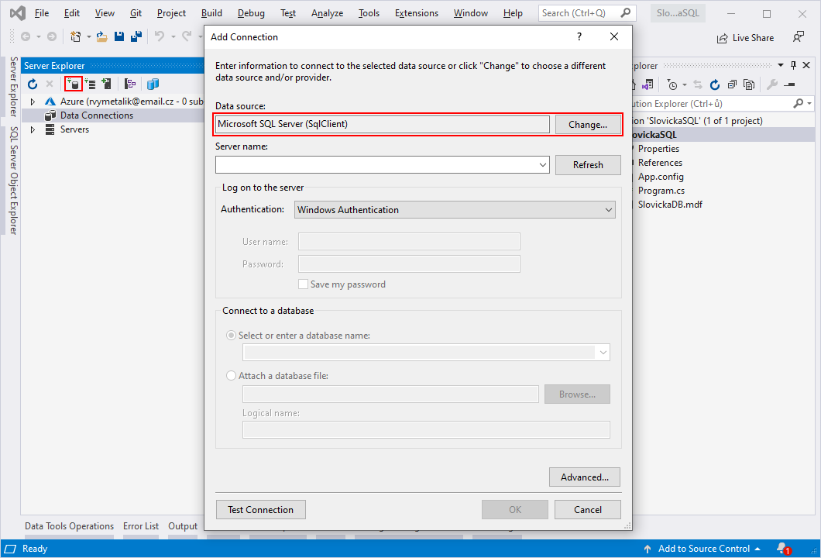Screen dimensions: 821x558
Task: Select Data Connections in Server Explorer
Action: (x=97, y=115)
